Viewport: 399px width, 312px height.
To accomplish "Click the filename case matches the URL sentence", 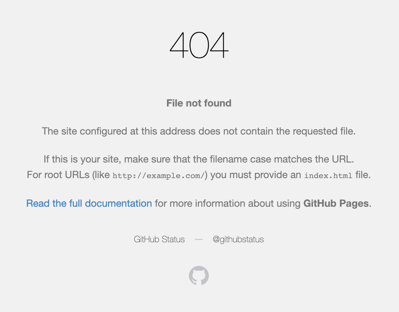I will click(x=199, y=159).
